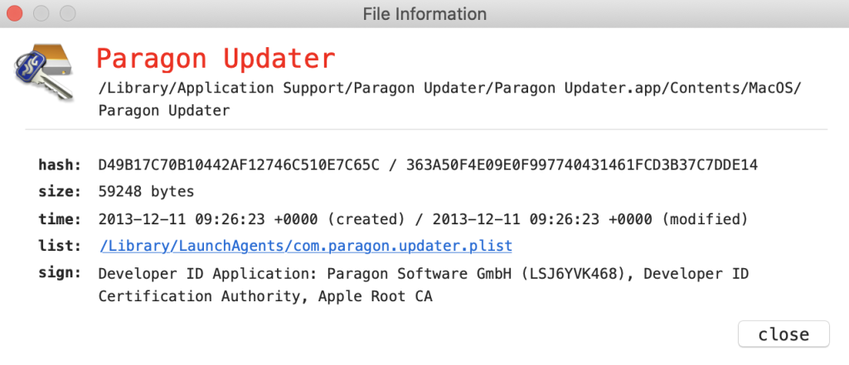Click the File Information title bar text
The height and width of the screenshot is (365, 849).
[424, 14]
